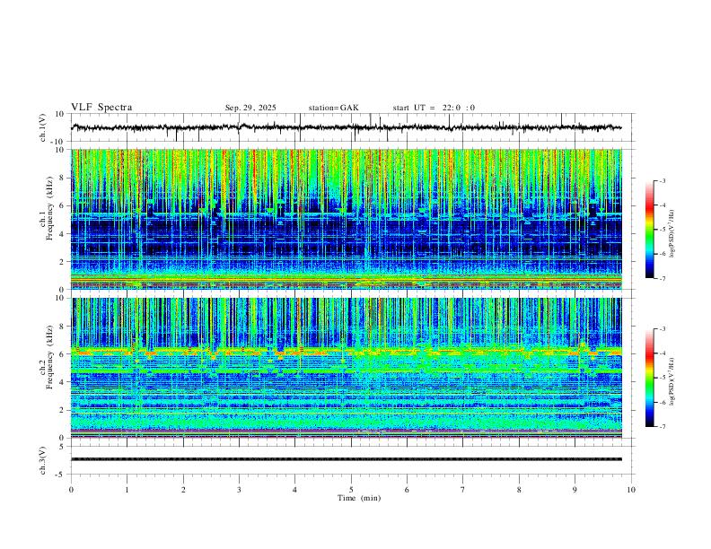Click the "4" kHz tick of ch.1 spectrogram
Screen dimensions: 711x549
coord(63,234)
